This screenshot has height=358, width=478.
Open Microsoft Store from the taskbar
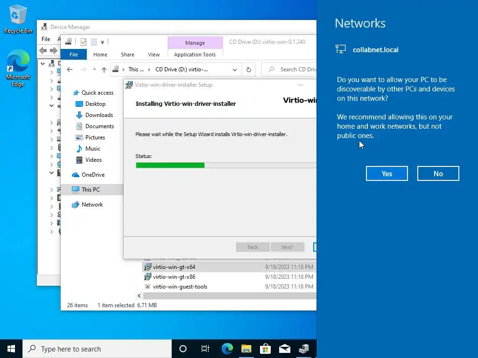coord(266,349)
